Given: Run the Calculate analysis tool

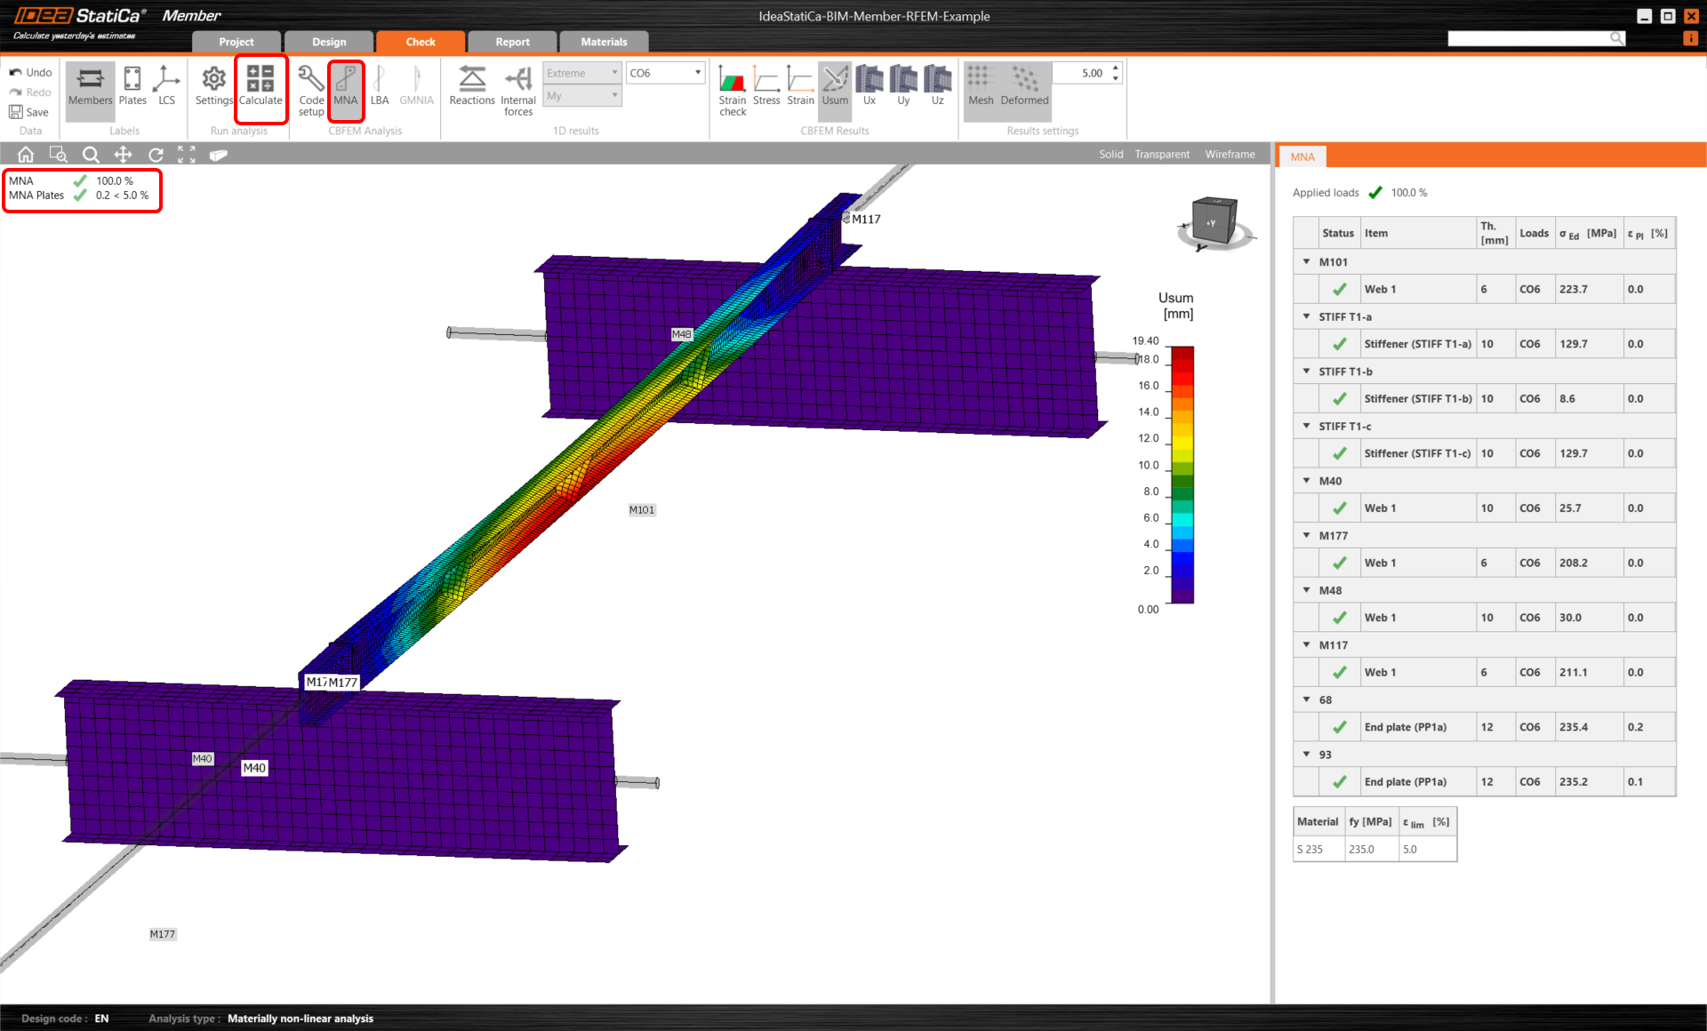Looking at the screenshot, I should click(260, 88).
